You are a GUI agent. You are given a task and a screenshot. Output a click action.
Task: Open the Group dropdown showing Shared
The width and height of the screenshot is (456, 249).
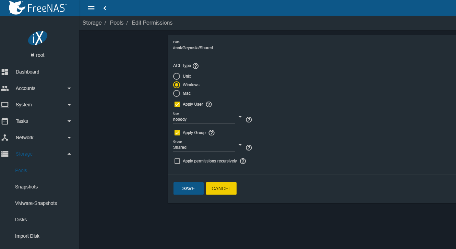204,147
